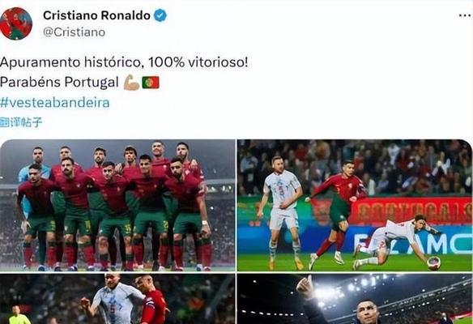Click the blue verified badge icon
Viewport: 473px width, 324px height.
(x=160, y=15)
